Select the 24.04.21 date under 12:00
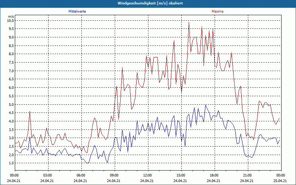 click(147, 181)
